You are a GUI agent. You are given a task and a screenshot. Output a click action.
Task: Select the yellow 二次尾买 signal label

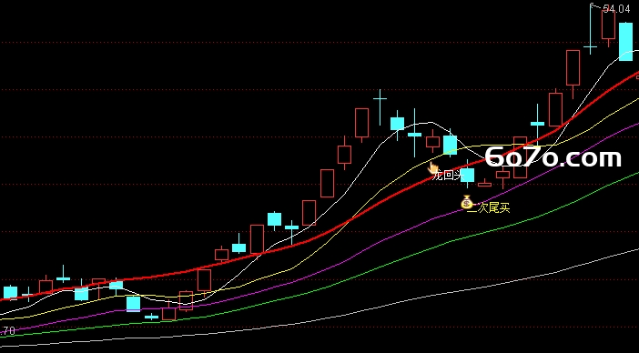pos(489,208)
